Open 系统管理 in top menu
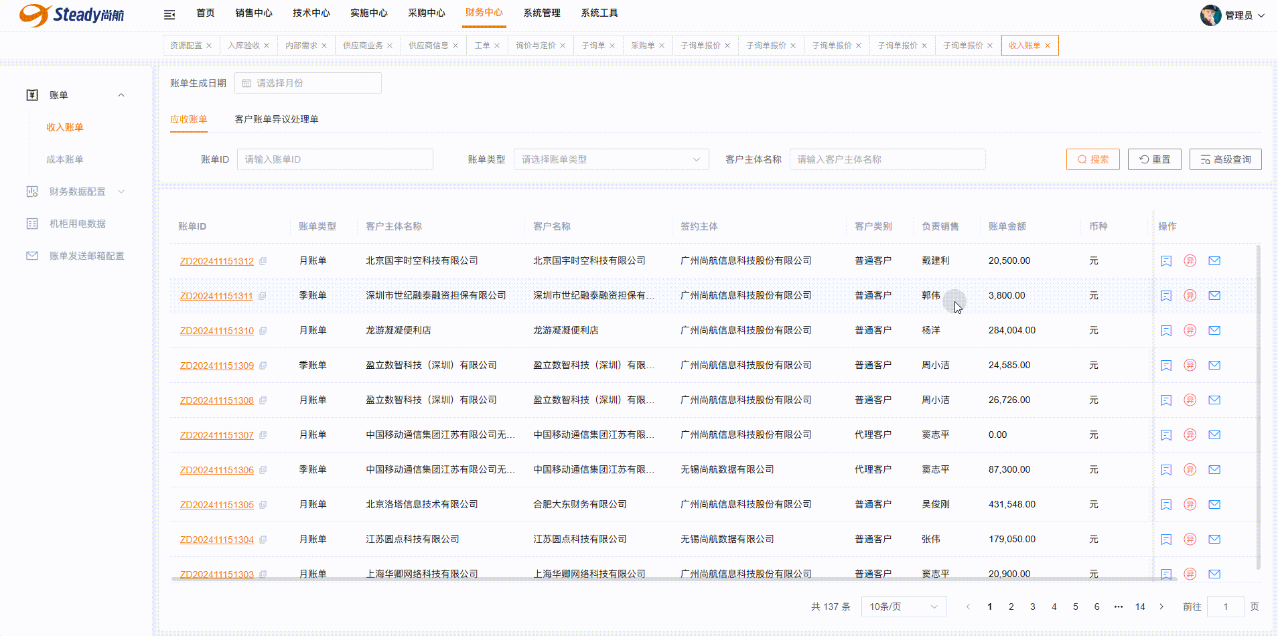 (x=542, y=13)
